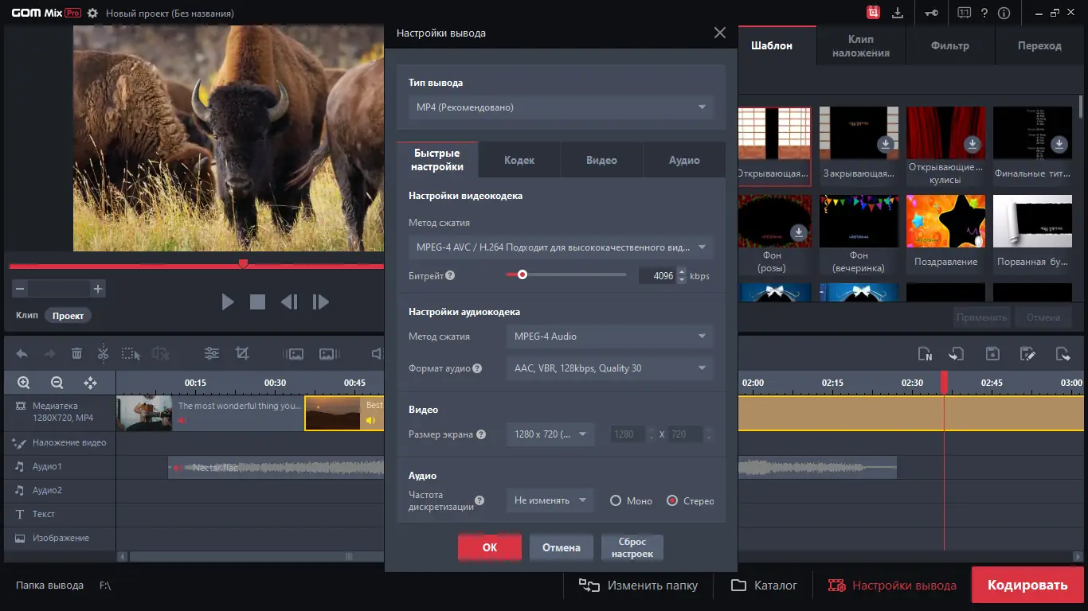This screenshot has height=611, width=1088.
Task: Open the Формат аудио AAC dropdown
Action: pyautogui.click(x=609, y=368)
